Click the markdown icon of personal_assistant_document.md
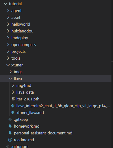This screenshot has width=113, height=148. click(10, 133)
